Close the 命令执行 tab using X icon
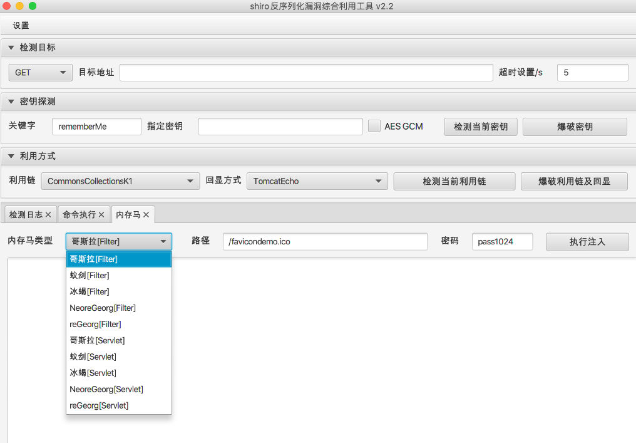This screenshot has height=443, width=636. [101, 215]
